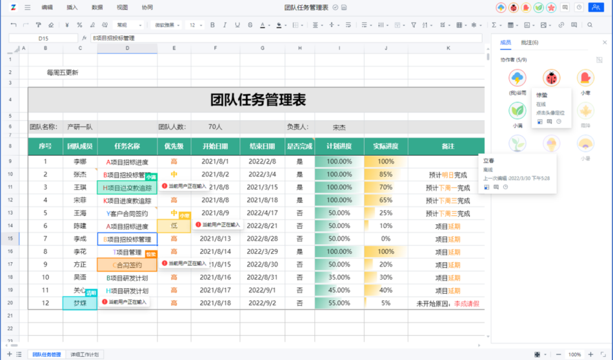Toggle underline formatting
The width and height of the screenshot is (613, 360).
[237, 25]
